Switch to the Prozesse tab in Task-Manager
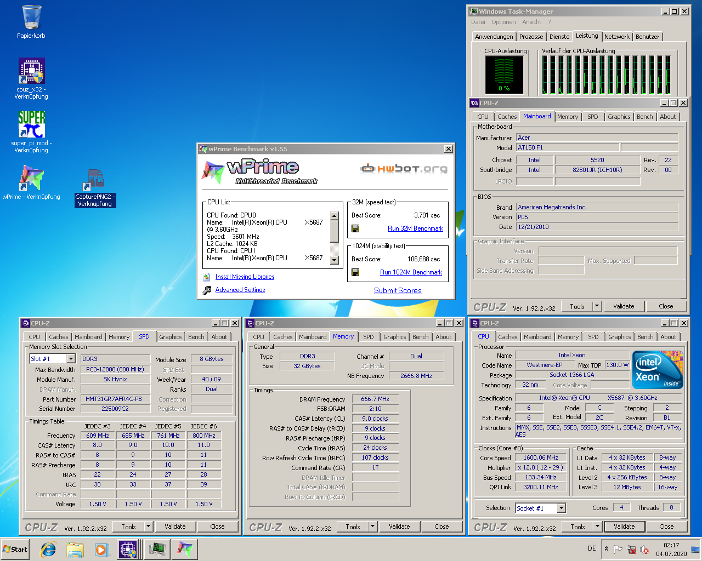The image size is (702, 561). (x=531, y=37)
